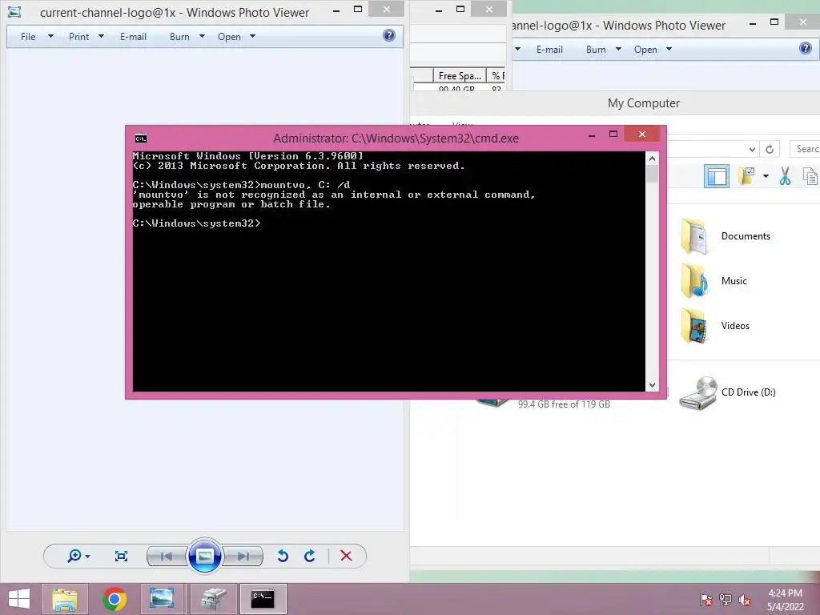Click the select items checklist icon
Image resolution: width=820 pixels, height=615 pixels.
(747, 176)
